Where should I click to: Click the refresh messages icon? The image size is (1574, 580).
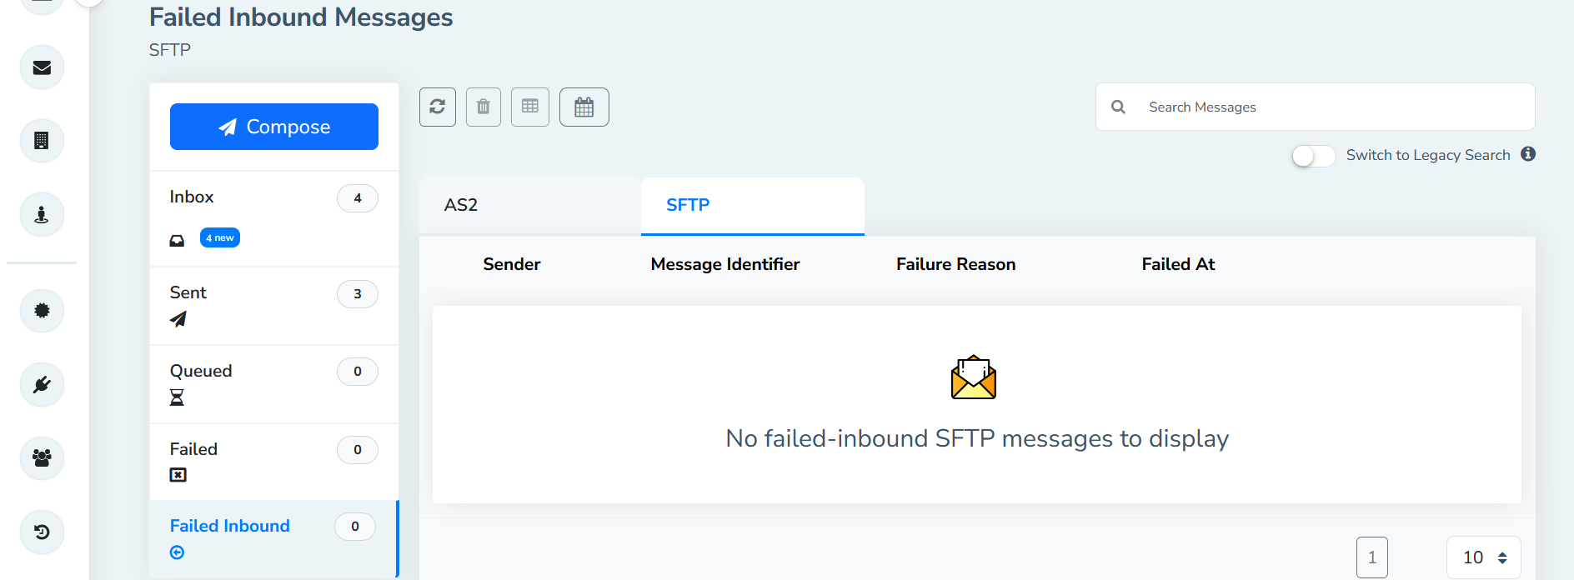438,107
